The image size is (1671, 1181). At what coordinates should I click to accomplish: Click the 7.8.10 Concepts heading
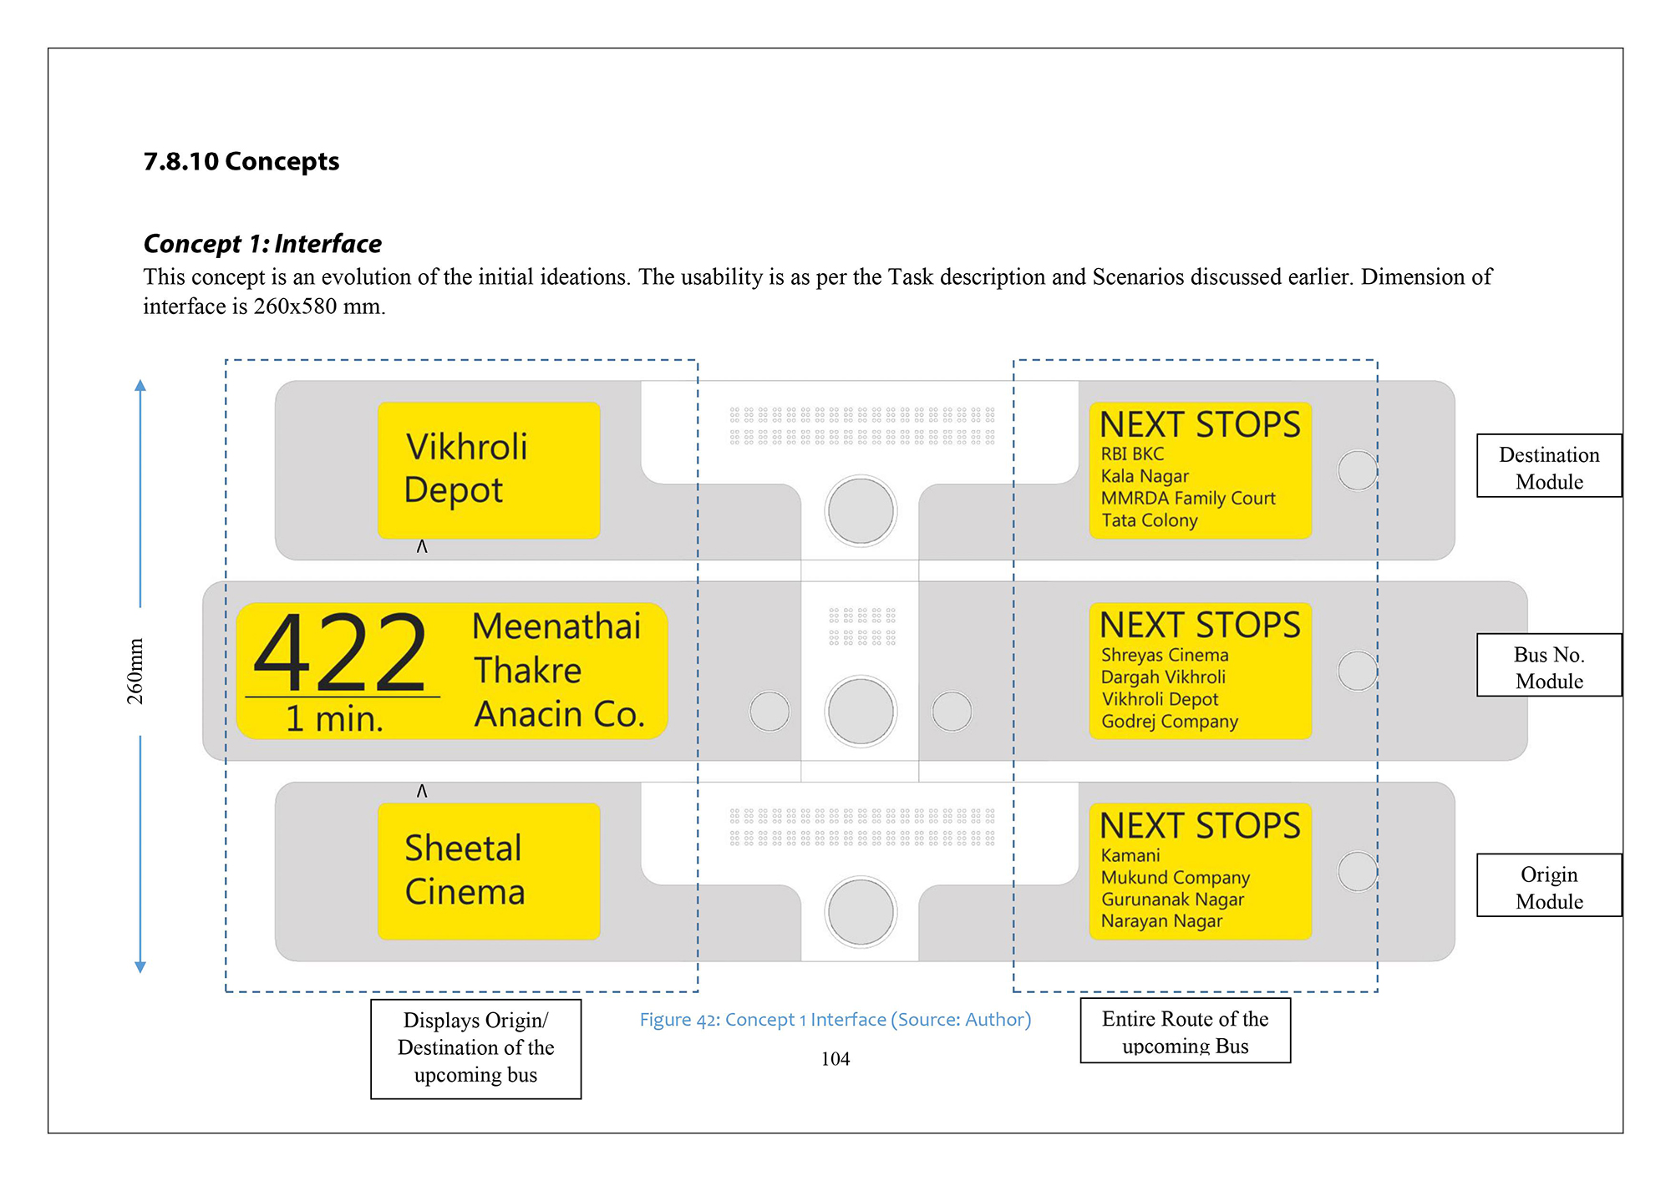241,161
